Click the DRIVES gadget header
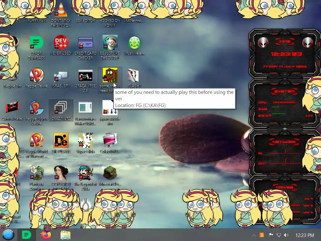The width and height of the screenshot is (321, 241). [284, 187]
